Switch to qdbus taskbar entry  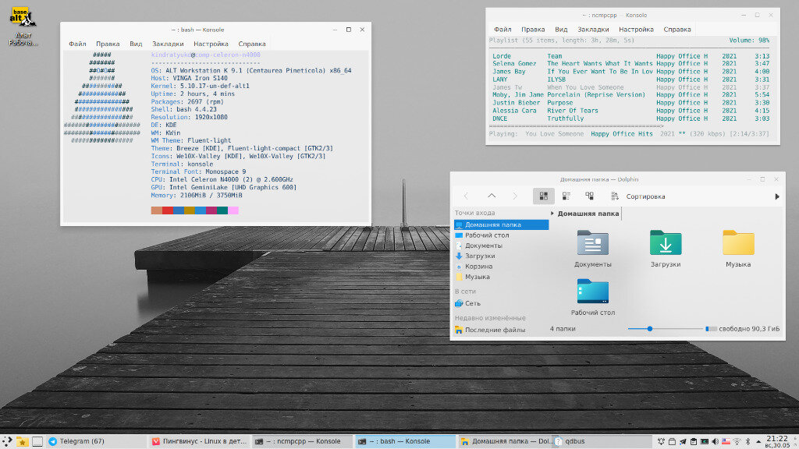[602, 441]
